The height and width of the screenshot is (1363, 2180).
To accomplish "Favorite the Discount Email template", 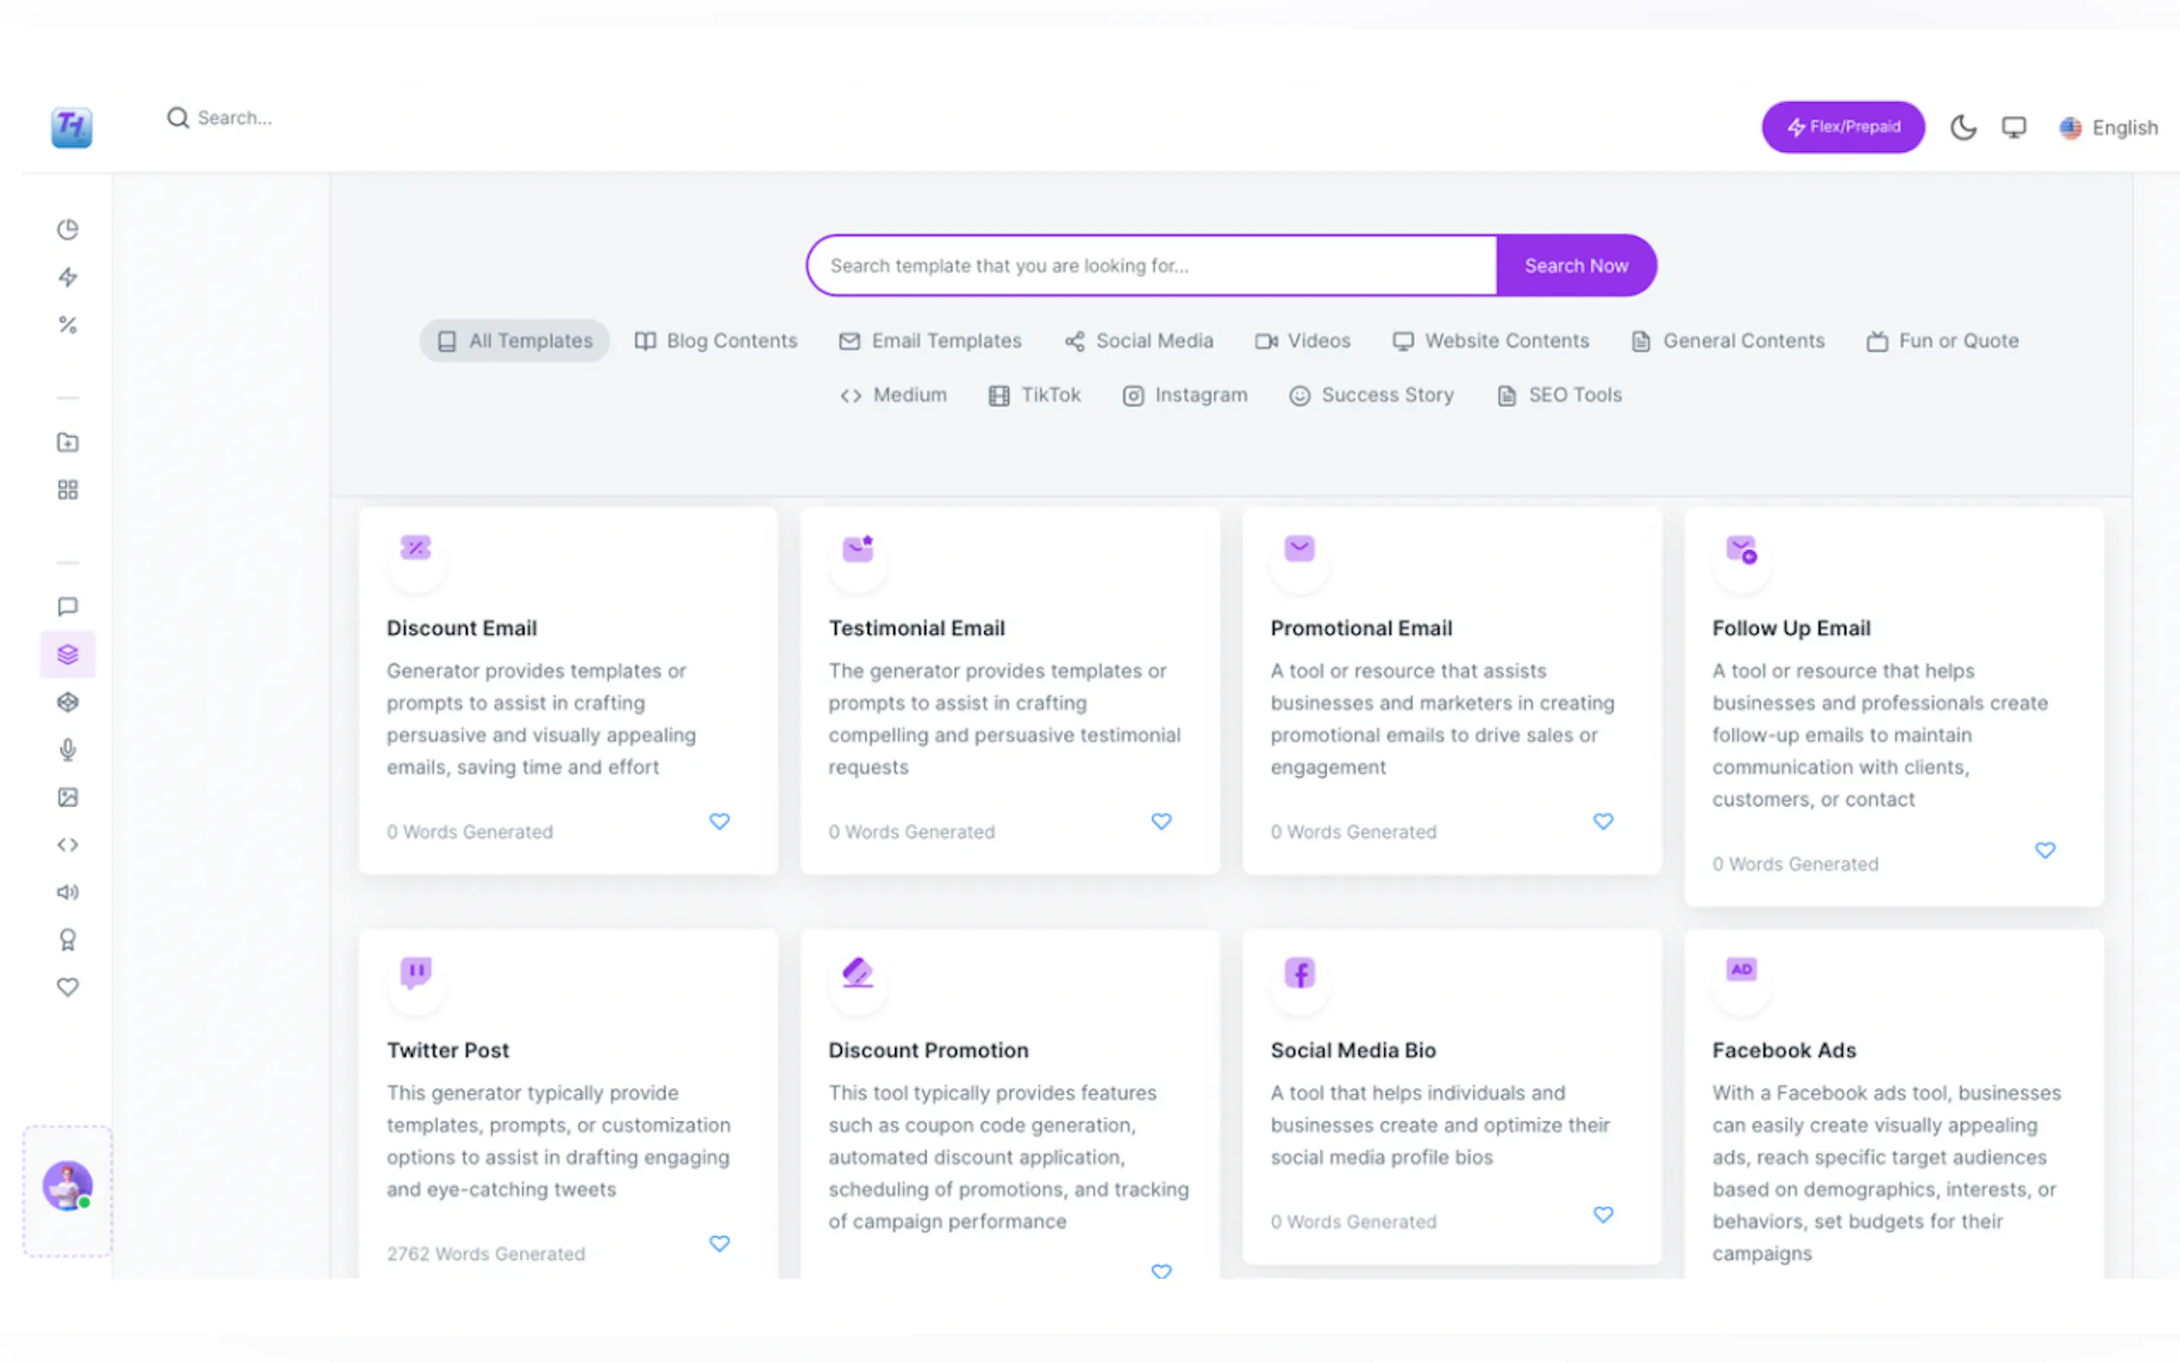I will point(719,821).
